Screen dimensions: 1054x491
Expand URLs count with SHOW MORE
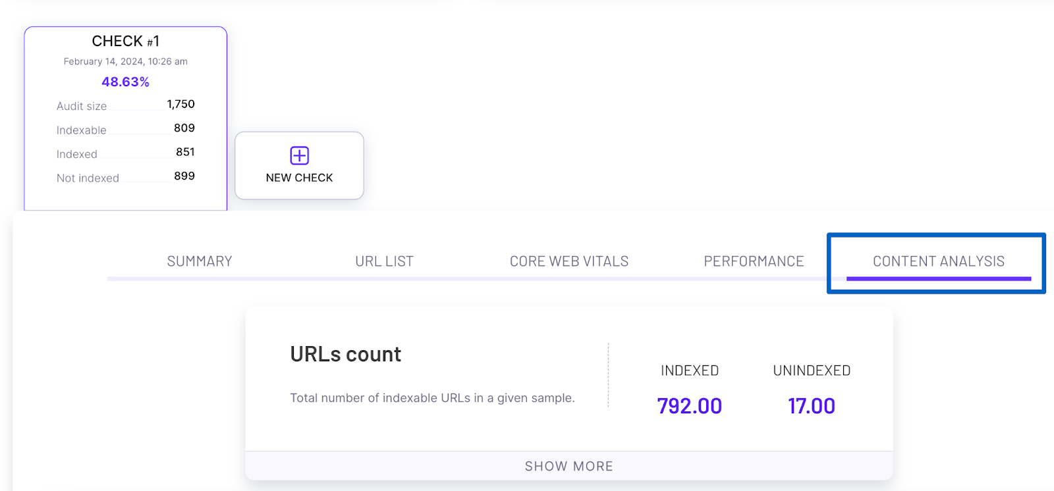569,466
